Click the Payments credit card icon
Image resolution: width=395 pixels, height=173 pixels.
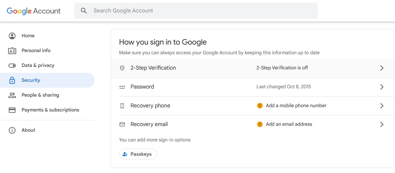pyautogui.click(x=12, y=110)
